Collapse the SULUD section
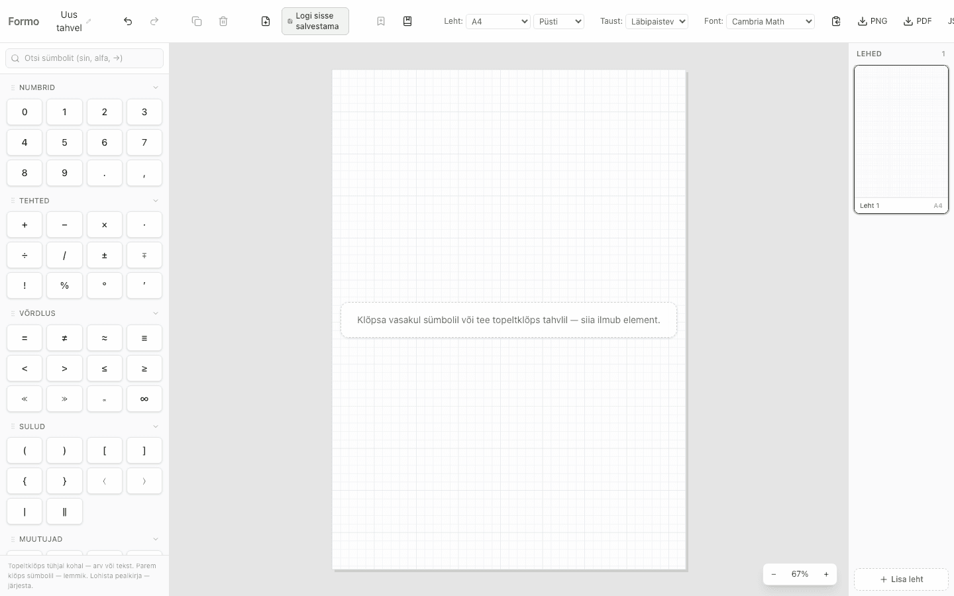954x596 pixels. point(156,426)
